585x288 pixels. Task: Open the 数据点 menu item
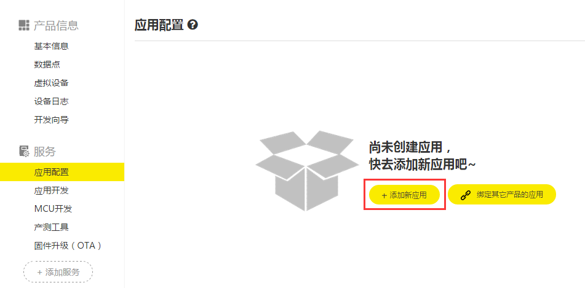[47, 64]
